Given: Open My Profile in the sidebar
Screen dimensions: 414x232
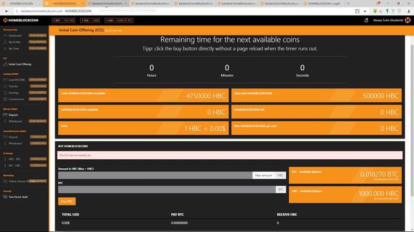Looking at the screenshot, I should 14,42.
